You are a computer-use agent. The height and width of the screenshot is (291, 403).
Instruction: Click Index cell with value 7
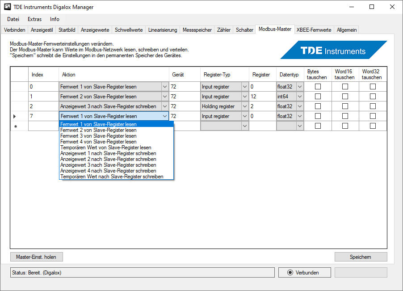pyautogui.click(x=43, y=116)
